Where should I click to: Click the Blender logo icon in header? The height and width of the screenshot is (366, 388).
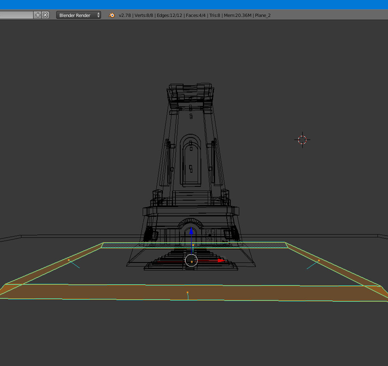(x=111, y=15)
